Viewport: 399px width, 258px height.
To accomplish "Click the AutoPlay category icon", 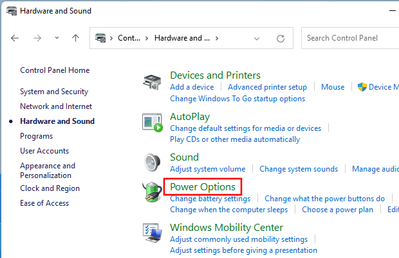I will click(152, 123).
